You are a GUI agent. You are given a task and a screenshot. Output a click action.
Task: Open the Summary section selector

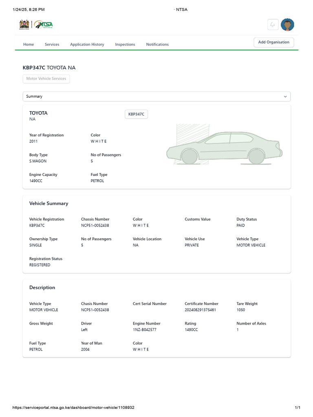point(156,97)
